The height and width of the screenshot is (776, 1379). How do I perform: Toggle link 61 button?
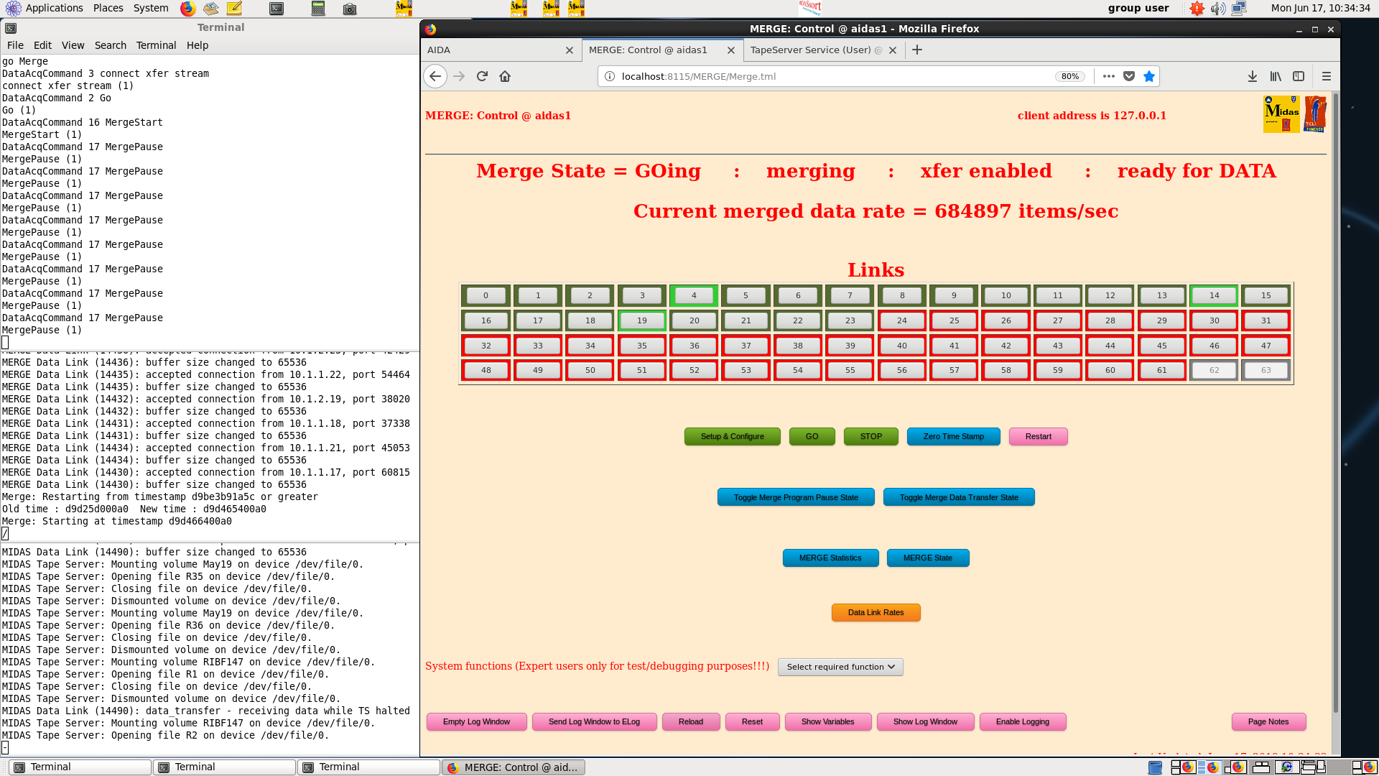[x=1162, y=370]
